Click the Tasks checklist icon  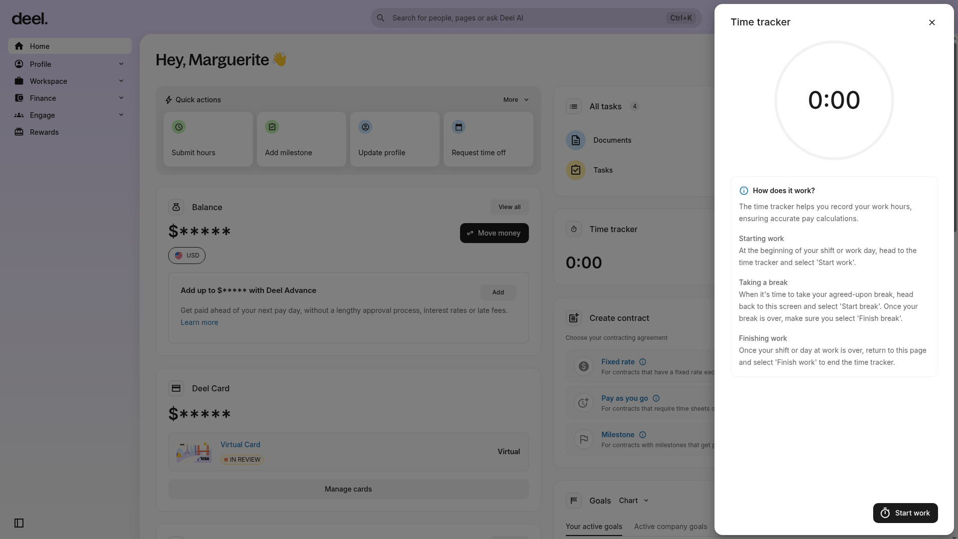tap(576, 170)
